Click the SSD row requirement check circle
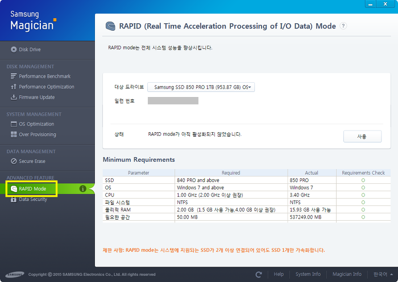 363,180
